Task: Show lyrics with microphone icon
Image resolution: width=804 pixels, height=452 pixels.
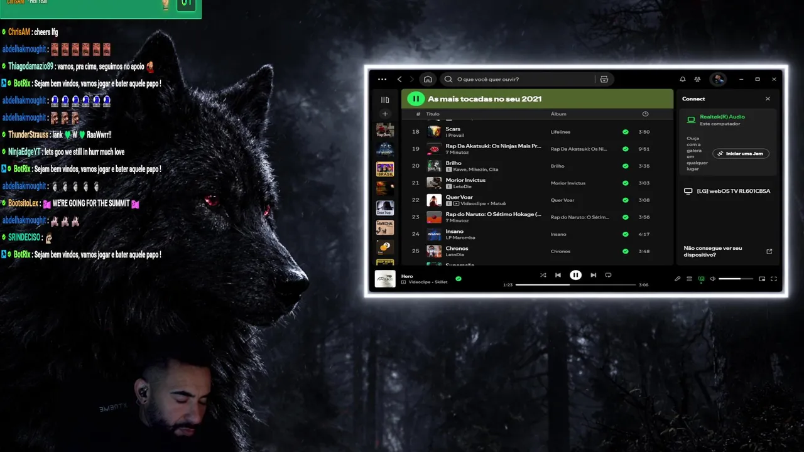Action: coord(678,279)
